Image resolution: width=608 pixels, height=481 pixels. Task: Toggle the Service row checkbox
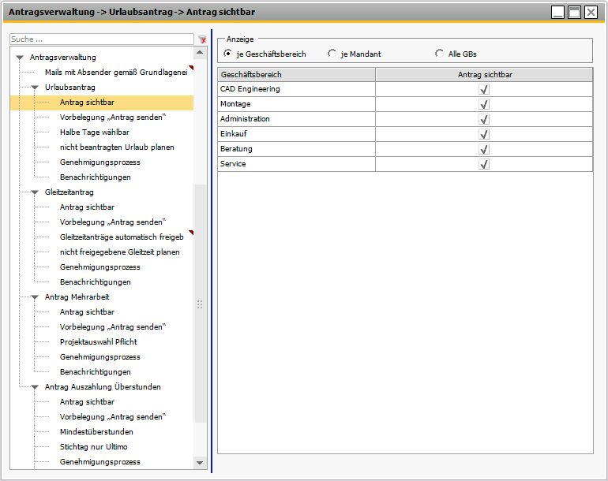[x=484, y=164]
